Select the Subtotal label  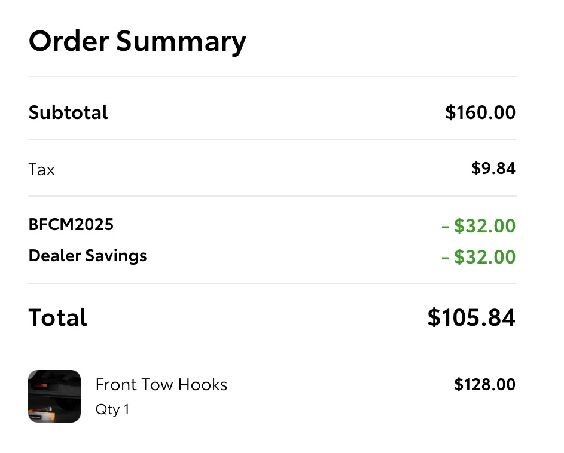(68, 112)
